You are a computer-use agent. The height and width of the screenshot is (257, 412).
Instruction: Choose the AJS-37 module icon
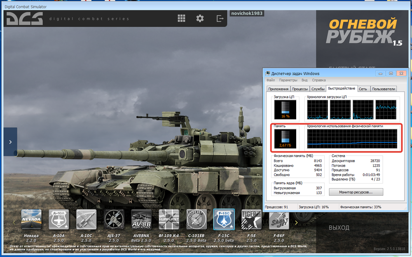click(114, 219)
